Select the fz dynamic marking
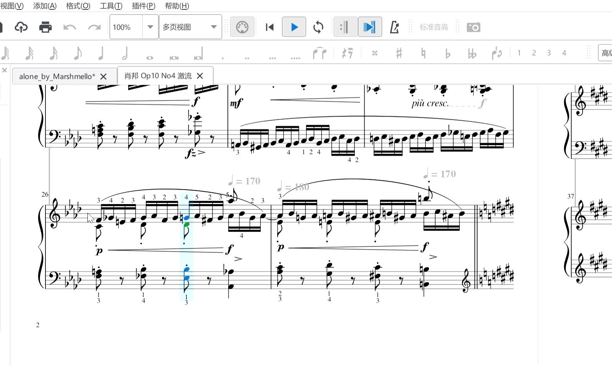 pyautogui.click(x=191, y=153)
